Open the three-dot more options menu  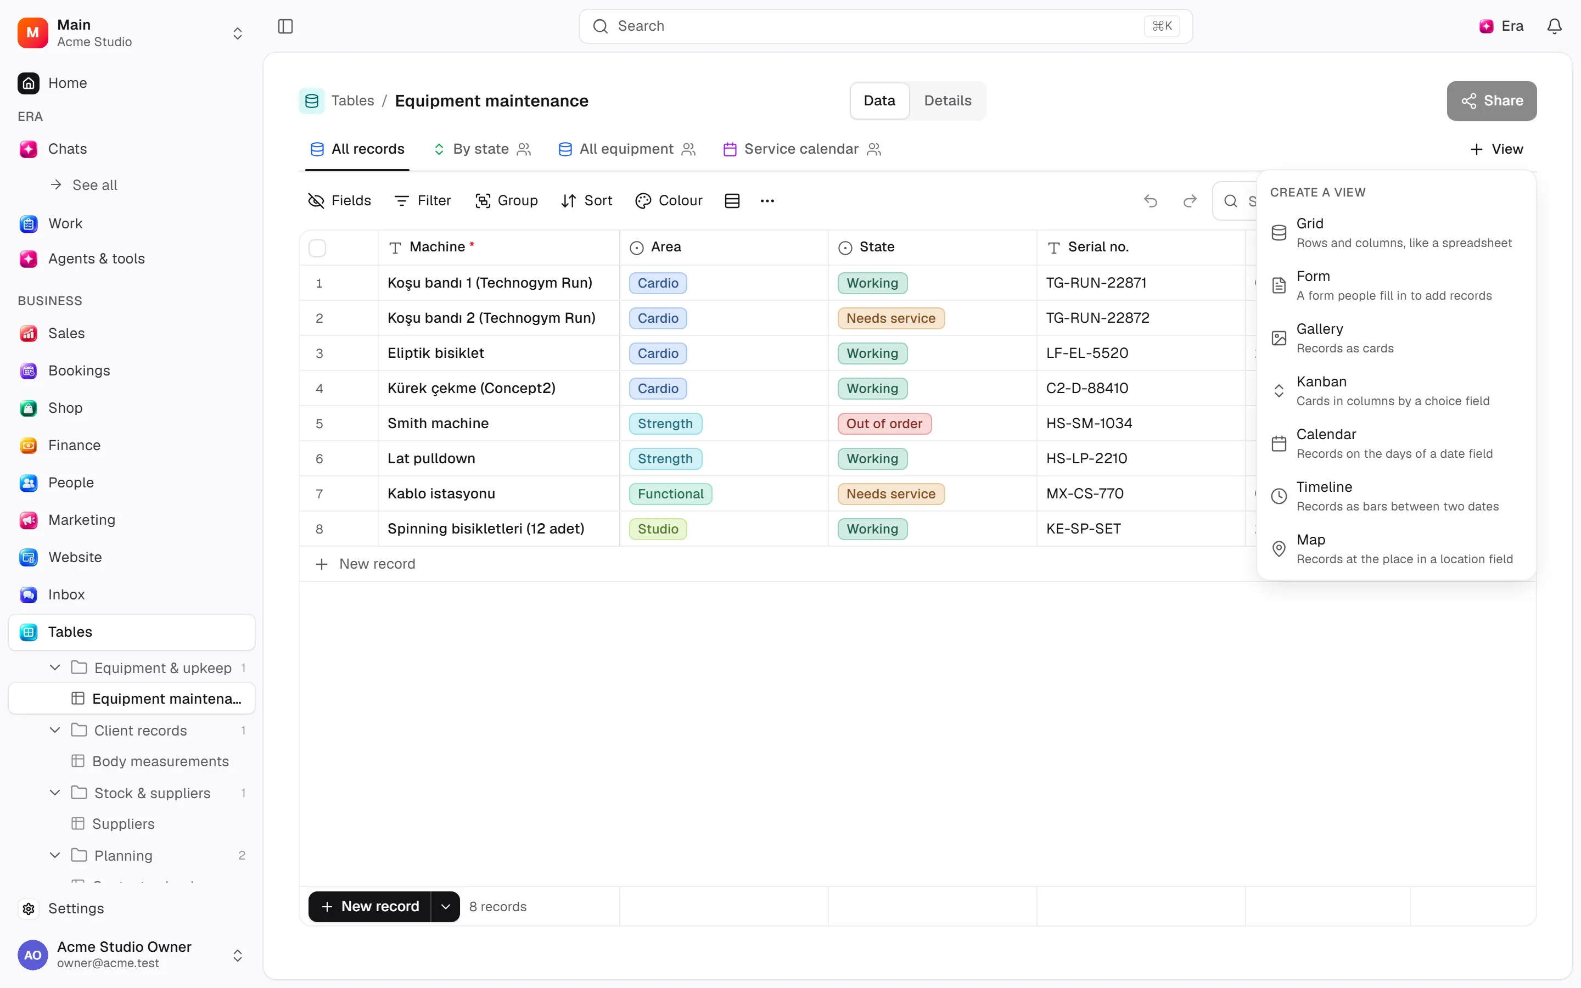point(767,200)
